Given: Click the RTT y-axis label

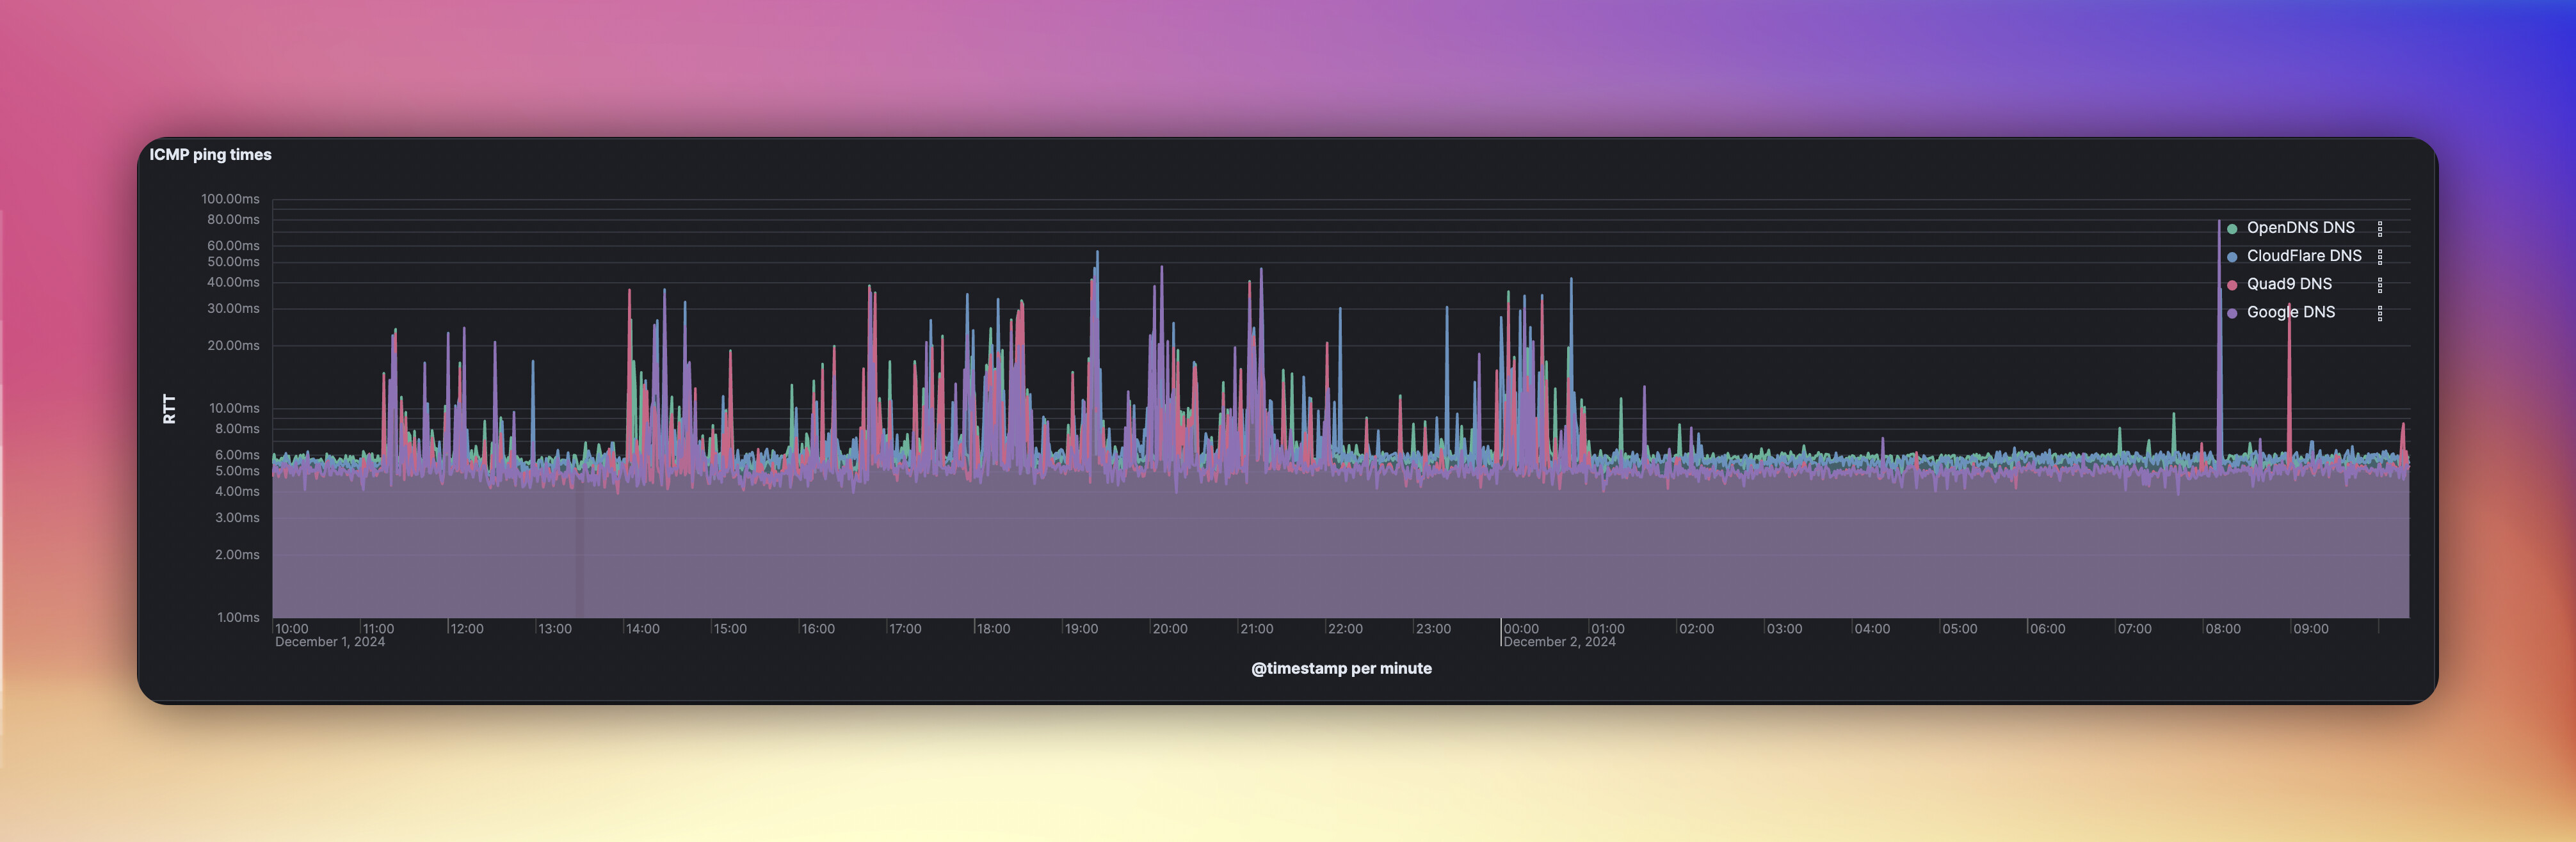Looking at the screenshot, I should pos(169,408).
